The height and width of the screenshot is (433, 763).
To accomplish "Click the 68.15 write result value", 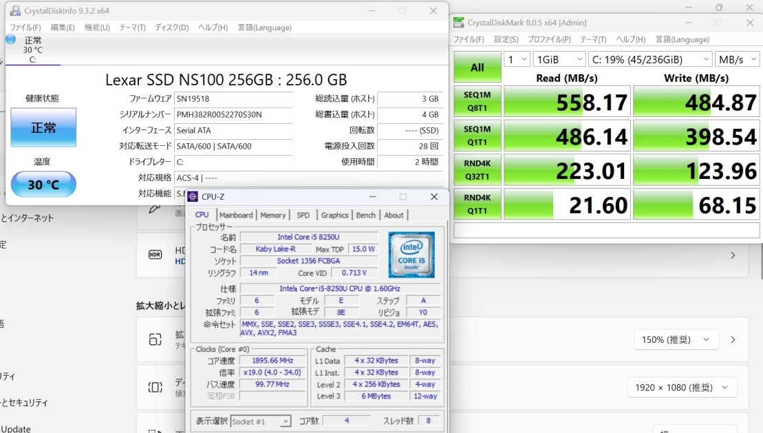I will pos(696,204).
